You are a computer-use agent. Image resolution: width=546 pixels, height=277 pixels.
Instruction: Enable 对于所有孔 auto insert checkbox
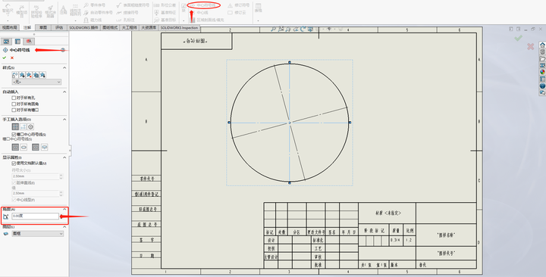(x=14, y=98)
